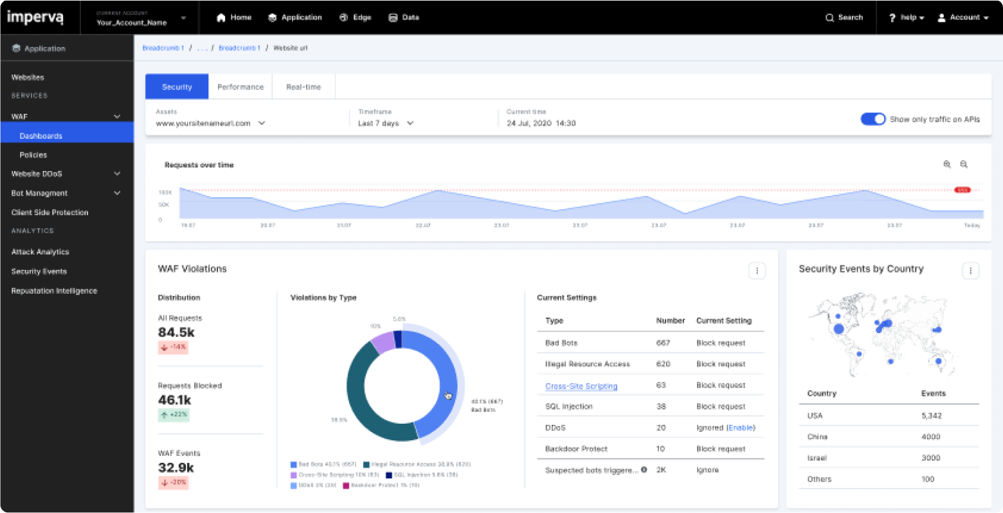Select the Search icon in top bar
Viewport: 1003px width, 513px height.
(829, 17)
